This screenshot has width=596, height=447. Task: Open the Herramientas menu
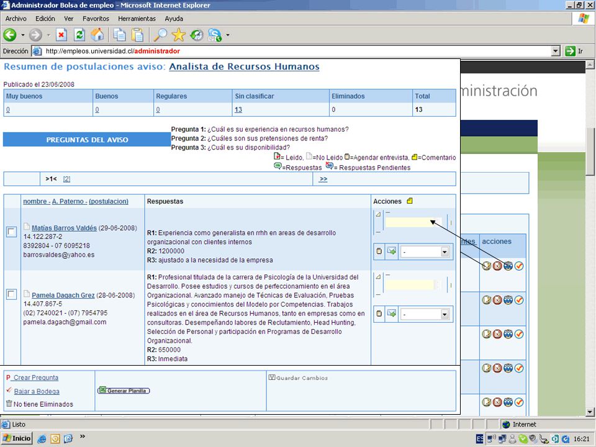click(137, 19)
